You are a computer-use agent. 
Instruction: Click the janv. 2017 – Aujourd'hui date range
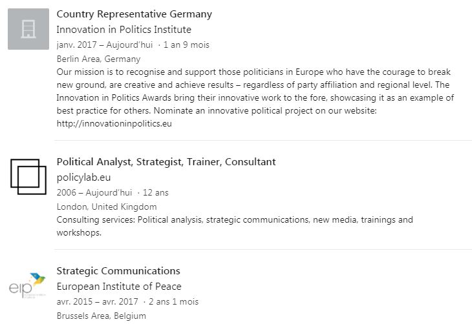105,45
